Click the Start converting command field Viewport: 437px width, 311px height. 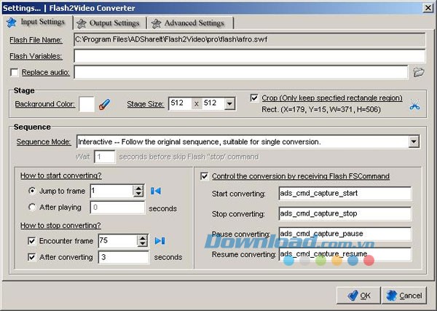pyautogui.click(x=345, y=194)
